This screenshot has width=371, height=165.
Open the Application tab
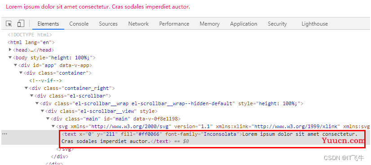(243, 24)
